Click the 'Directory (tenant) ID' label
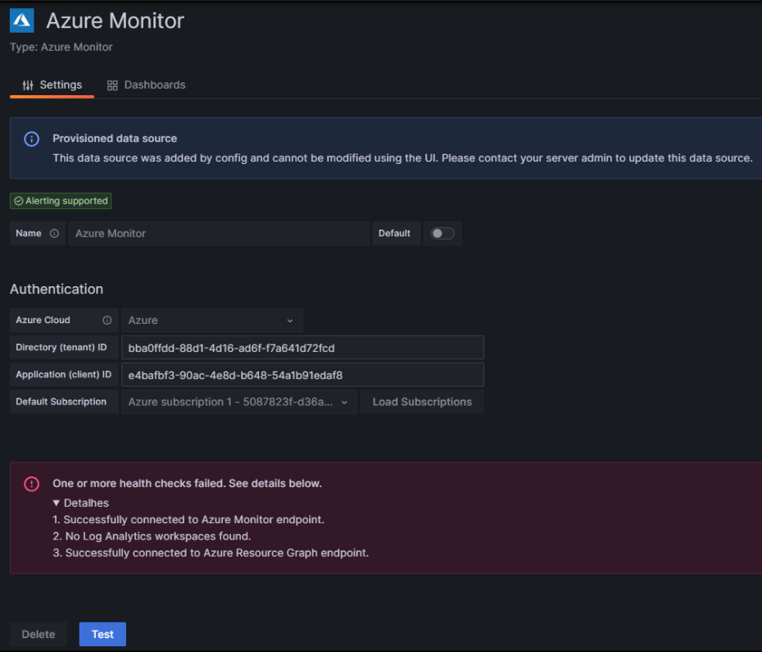This screenshot has height=652, width=762. [61, 348]
